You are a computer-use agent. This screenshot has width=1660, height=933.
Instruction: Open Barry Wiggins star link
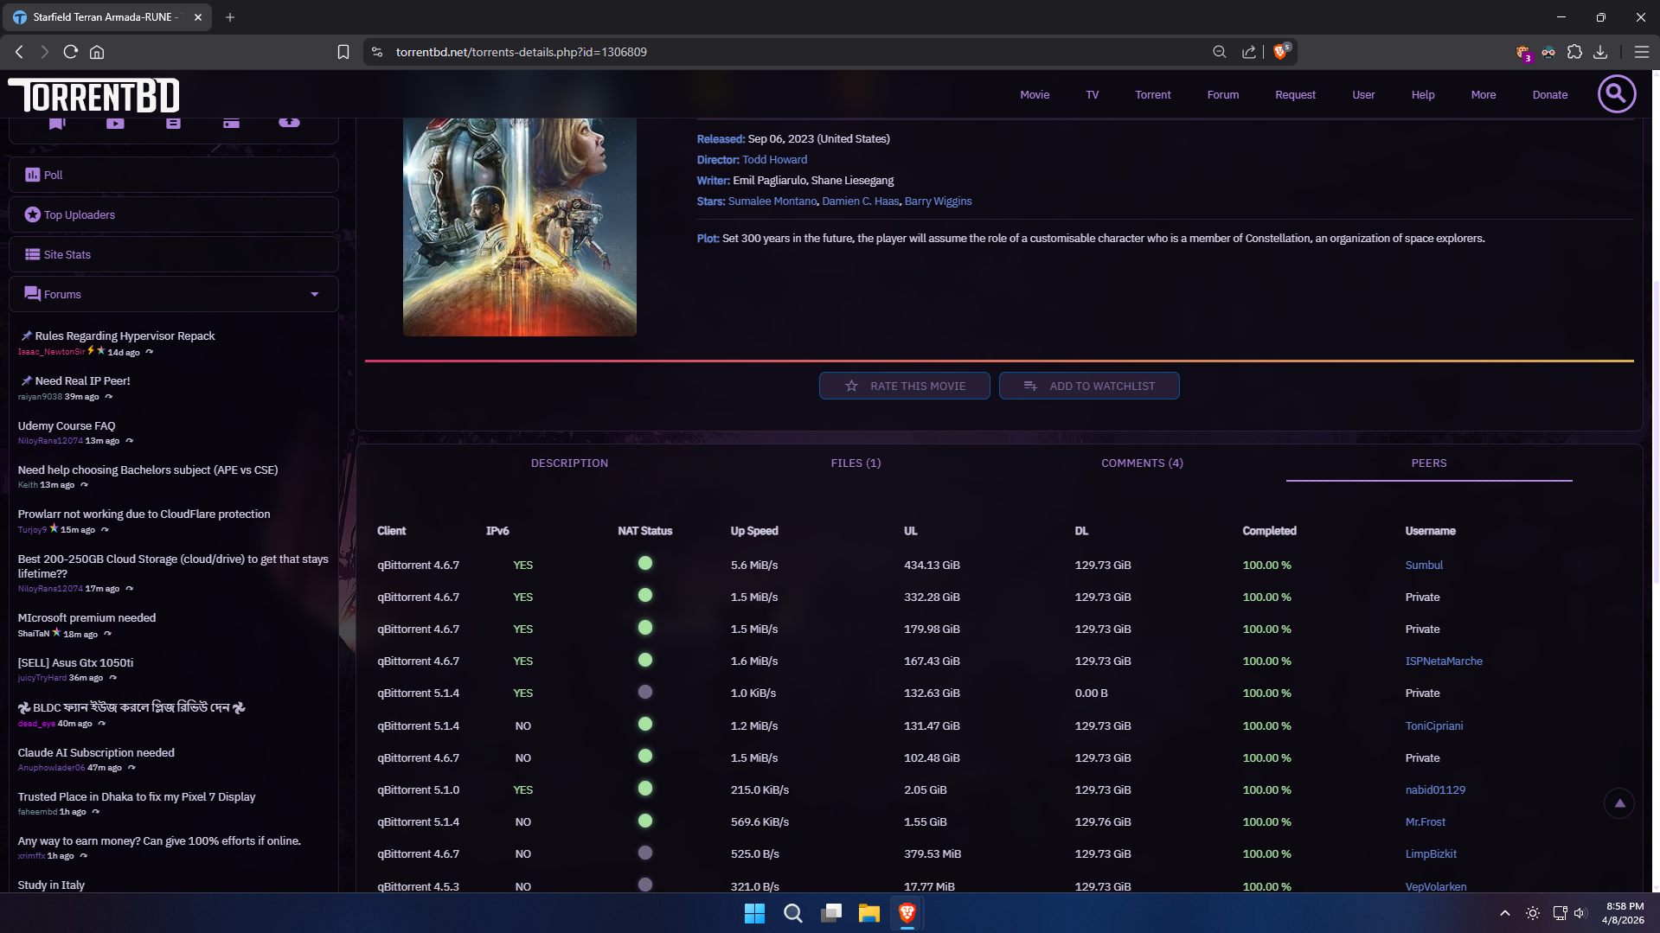(938, 201)
